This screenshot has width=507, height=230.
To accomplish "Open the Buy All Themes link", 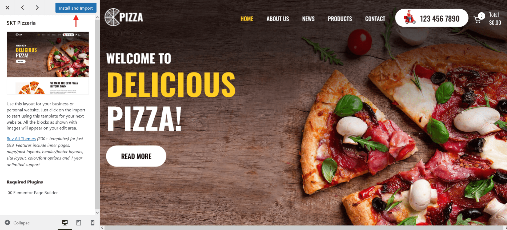I will tap(21, 139).
